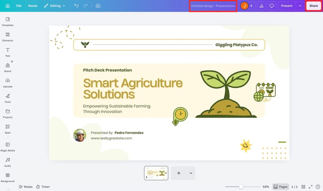Click the Share button
323x191 pixels.
pyautogui.click(x=313, y=6)
